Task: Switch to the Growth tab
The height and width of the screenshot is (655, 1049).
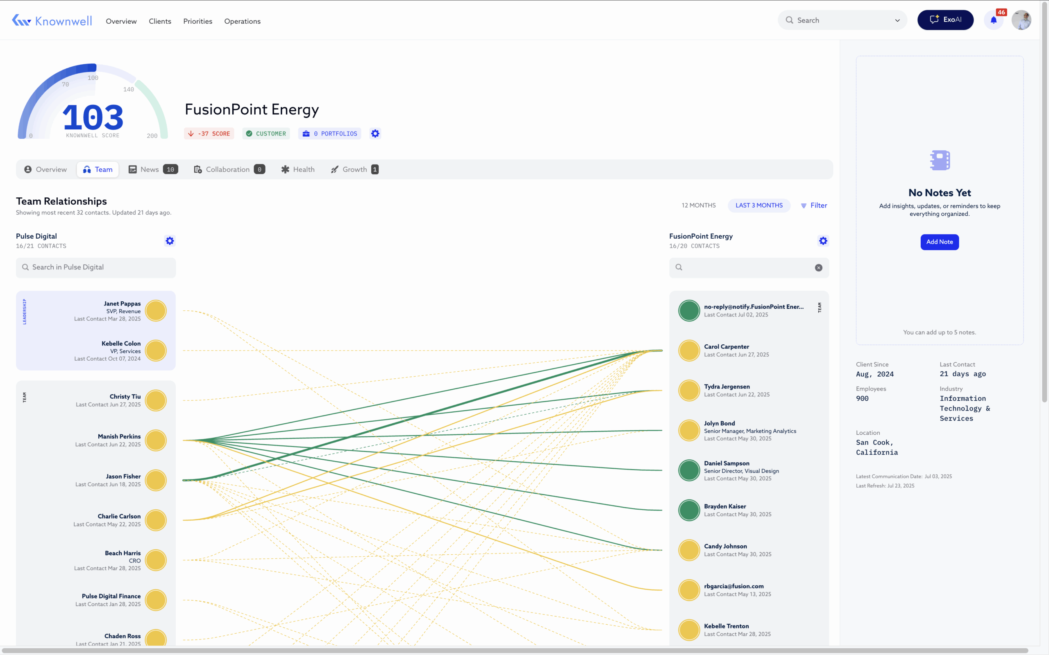Action: pyautogui.click(x=354, y=169)
